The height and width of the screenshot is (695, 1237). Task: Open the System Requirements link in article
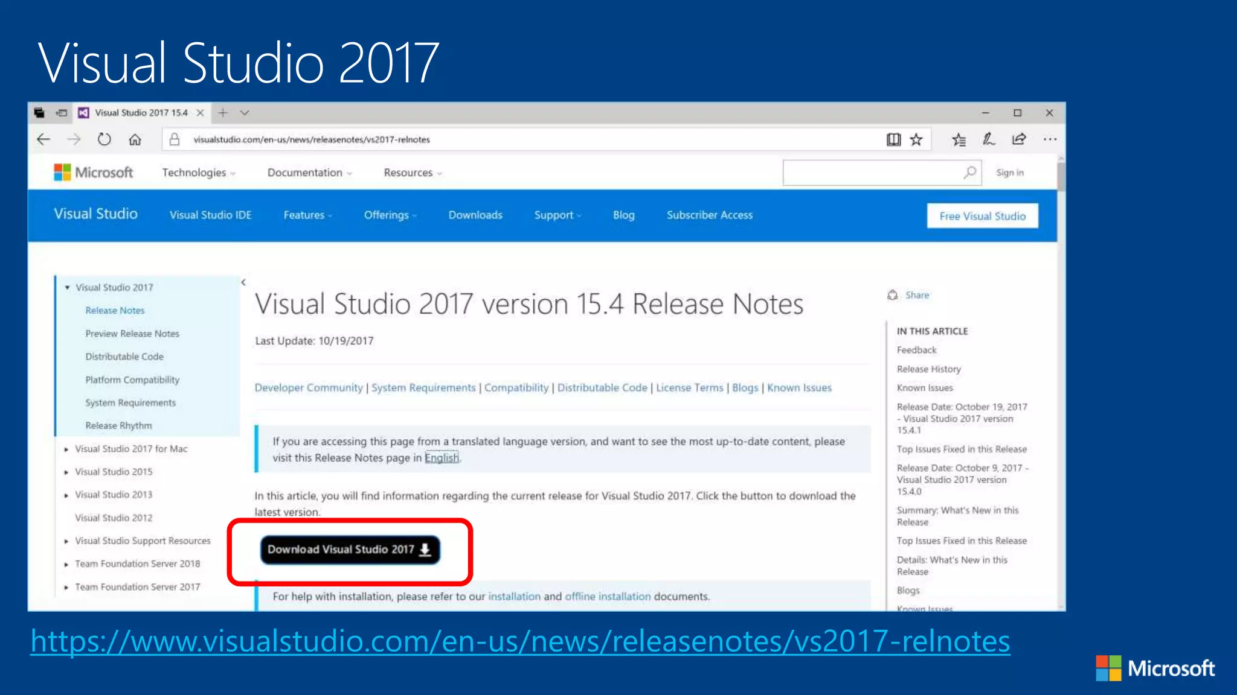click(423, 388)
